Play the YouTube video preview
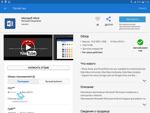 (x=28, y=47)
